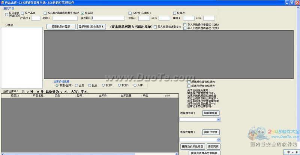This screenshot has width=300, height=155.
Task: Enable 导入所选代理商备注(优先) checkbox
Action: coord(185,28)
